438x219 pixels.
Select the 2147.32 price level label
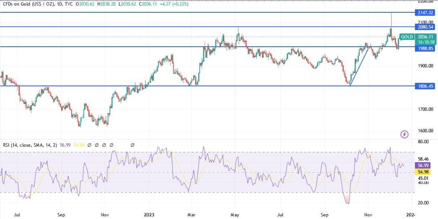[425, 12]
